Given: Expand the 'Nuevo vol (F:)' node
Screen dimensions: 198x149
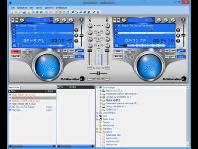Looking at the screenshot, I should click(x=100, y=100).
